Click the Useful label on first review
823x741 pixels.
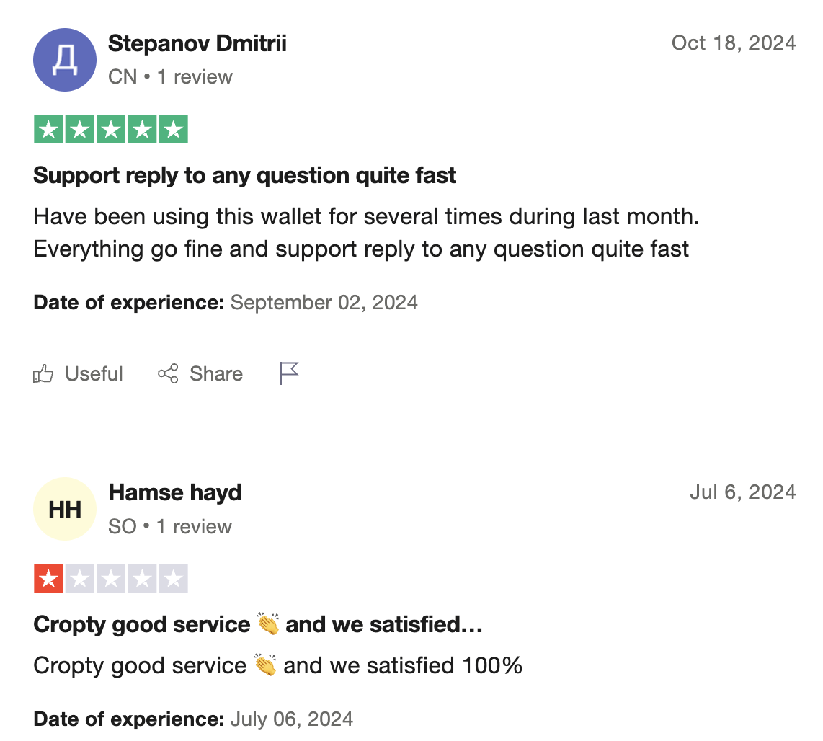[94, 374]
